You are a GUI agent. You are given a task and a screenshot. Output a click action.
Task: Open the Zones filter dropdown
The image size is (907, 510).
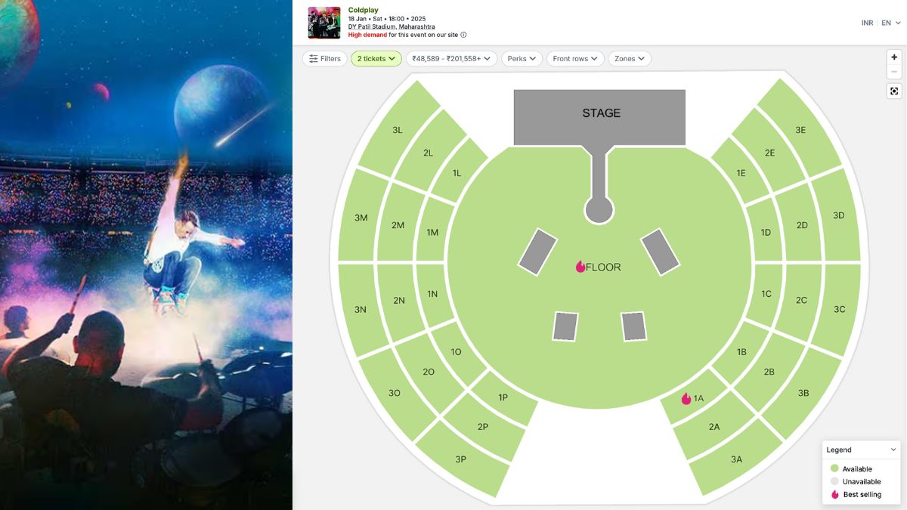click(x=630, y=59)
